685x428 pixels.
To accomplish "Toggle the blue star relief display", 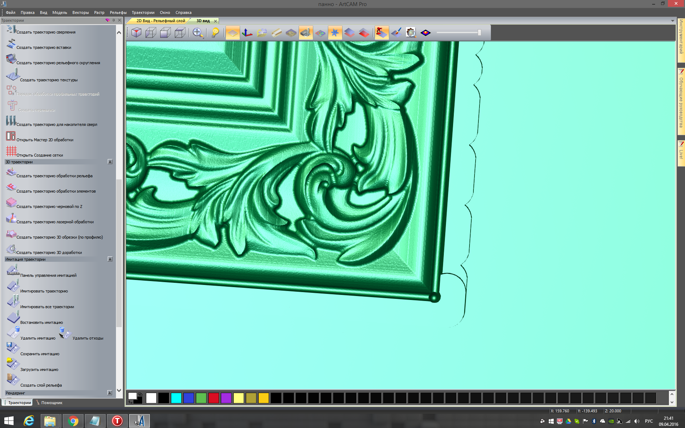I will point(335,33).
